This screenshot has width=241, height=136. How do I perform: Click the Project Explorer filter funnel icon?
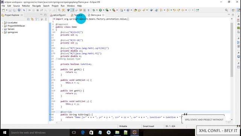36,19
